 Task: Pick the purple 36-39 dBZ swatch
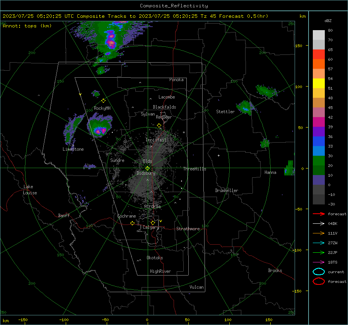coord(319,131)
